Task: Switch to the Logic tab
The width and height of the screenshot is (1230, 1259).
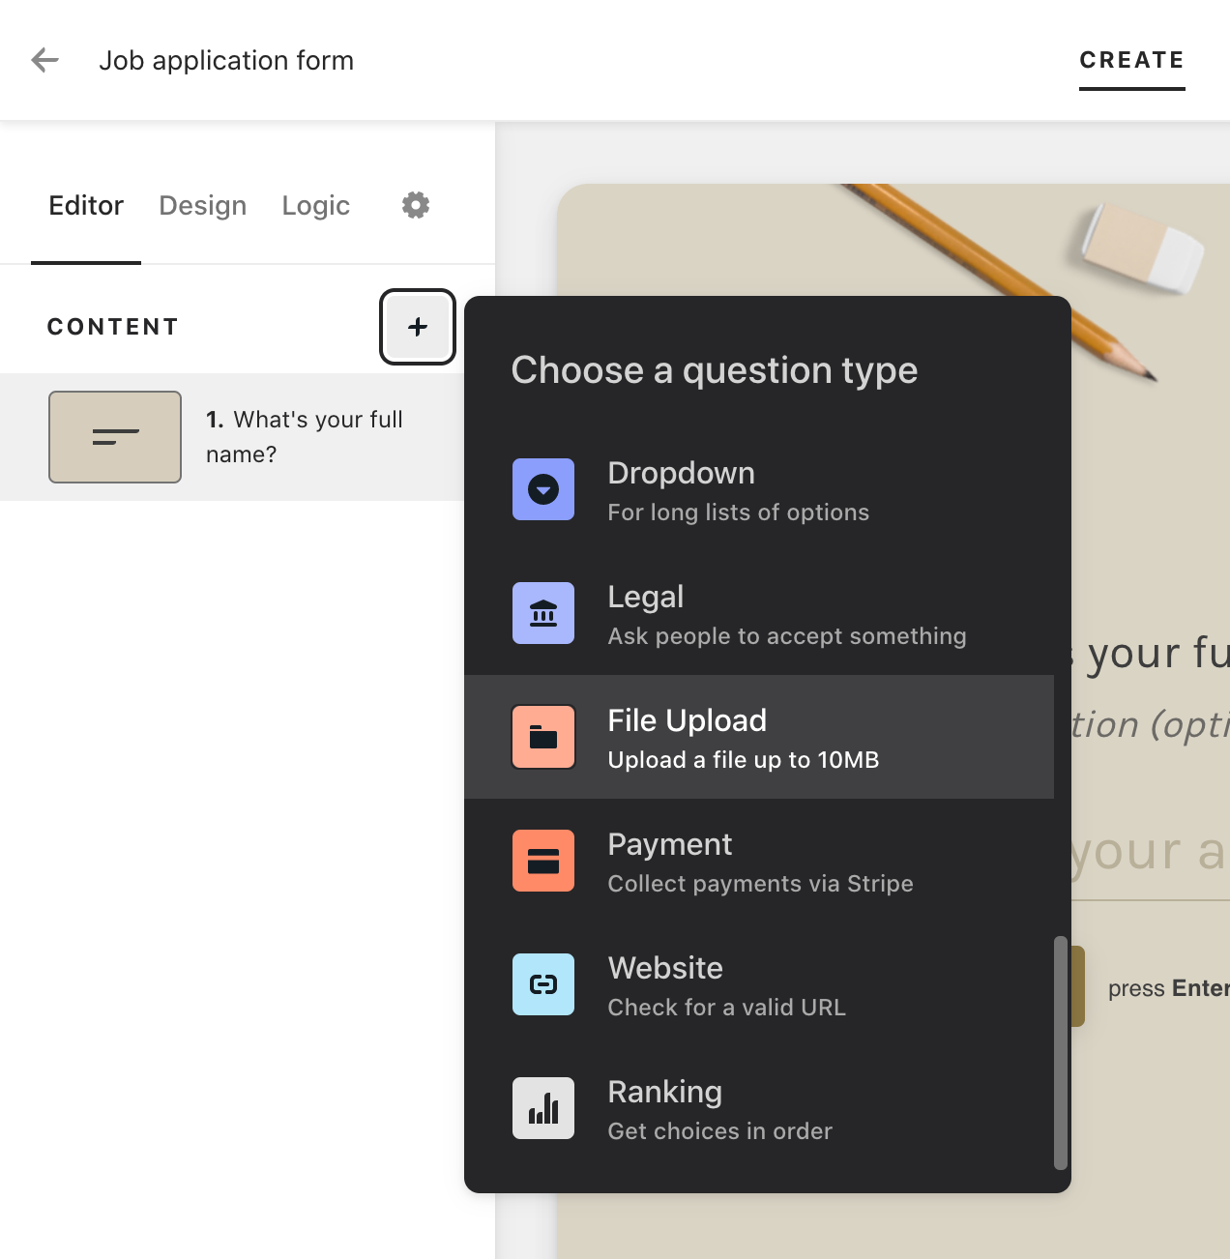Action: (315, 205)
